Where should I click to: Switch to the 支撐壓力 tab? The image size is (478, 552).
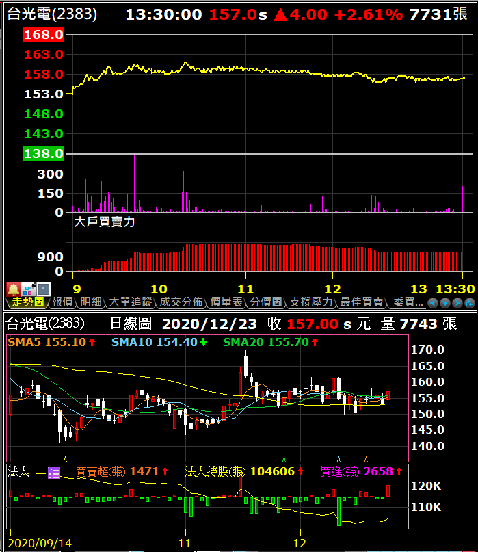tap(311, 302)
